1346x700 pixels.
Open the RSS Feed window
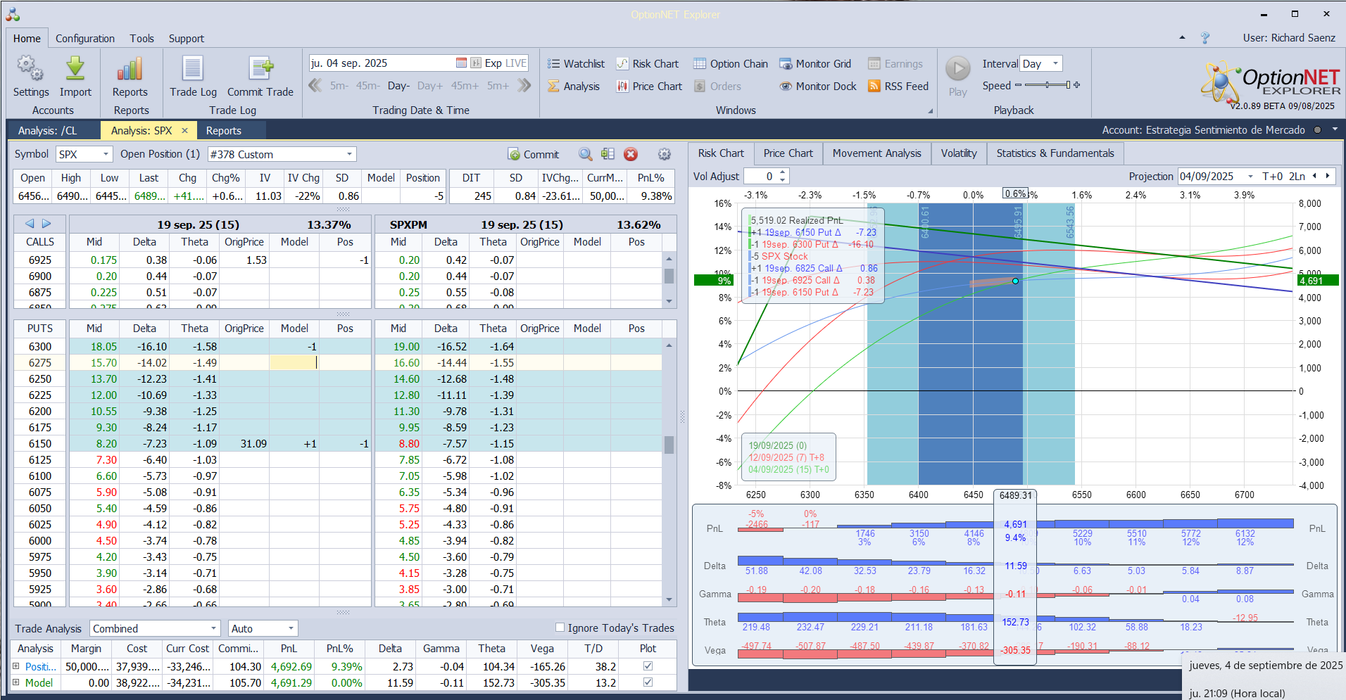tap(898, 87)
